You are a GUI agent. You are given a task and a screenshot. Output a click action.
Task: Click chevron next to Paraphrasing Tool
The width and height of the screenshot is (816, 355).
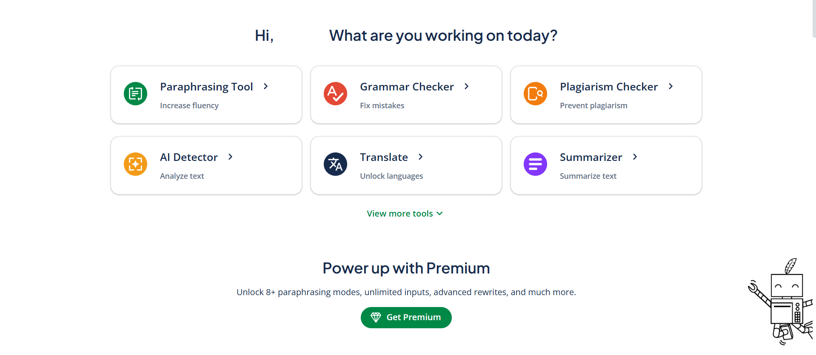coord(266,86)
